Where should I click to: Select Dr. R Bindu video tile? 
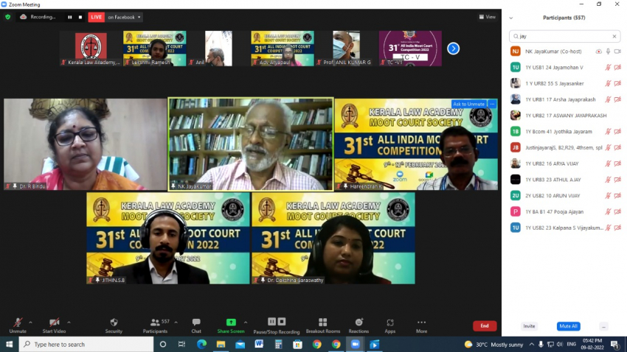[x=85, y=144]
